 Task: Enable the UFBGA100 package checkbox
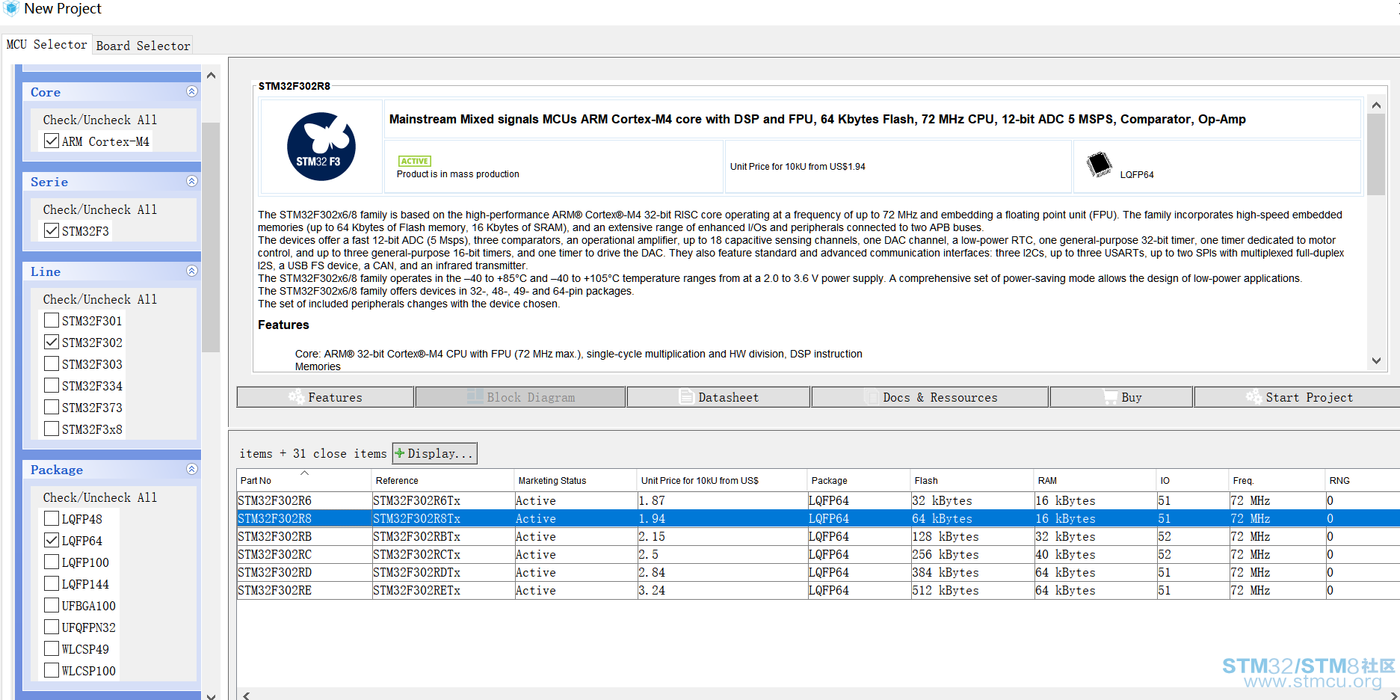click(52, 605)
